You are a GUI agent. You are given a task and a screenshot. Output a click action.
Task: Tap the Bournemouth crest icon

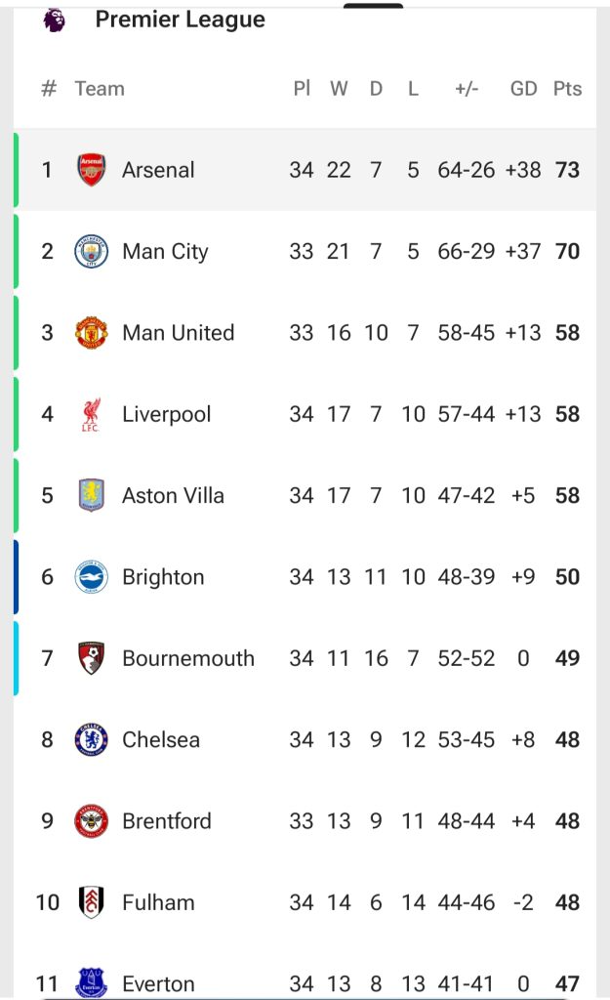pos(92,658)
